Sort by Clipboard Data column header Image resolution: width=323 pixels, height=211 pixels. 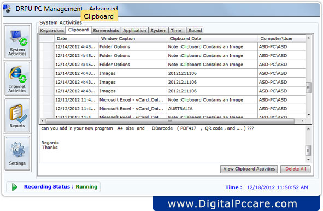(212, 38)
